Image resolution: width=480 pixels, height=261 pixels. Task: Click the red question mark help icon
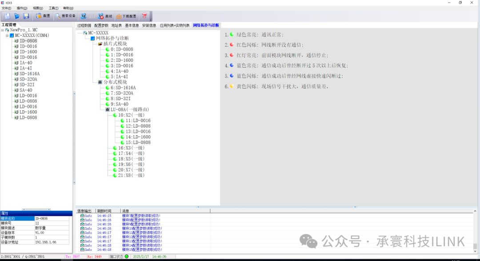[144, 16]
